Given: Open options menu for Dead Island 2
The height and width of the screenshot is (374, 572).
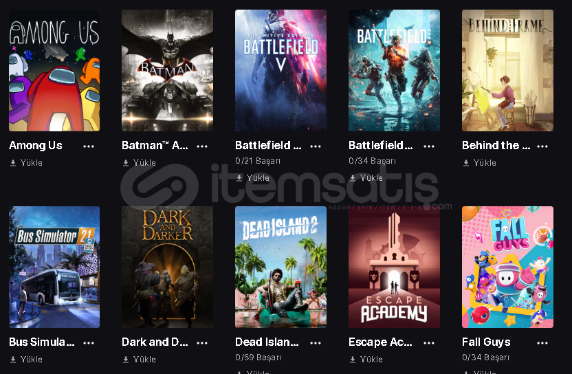Looking at the screenshot, I should [316, 343].
